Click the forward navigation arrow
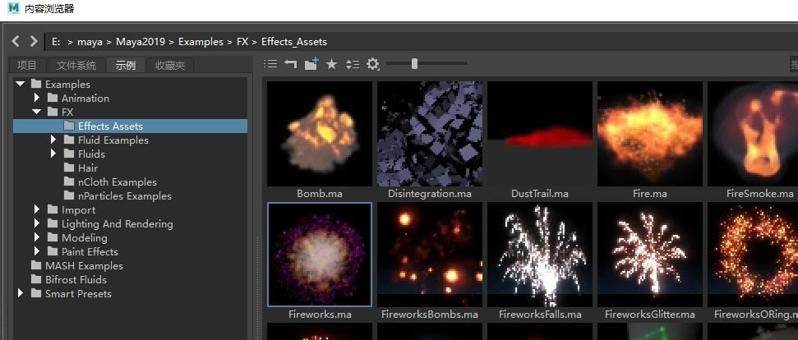Viewport: 798px width, 340px height. tap(34, 41)
